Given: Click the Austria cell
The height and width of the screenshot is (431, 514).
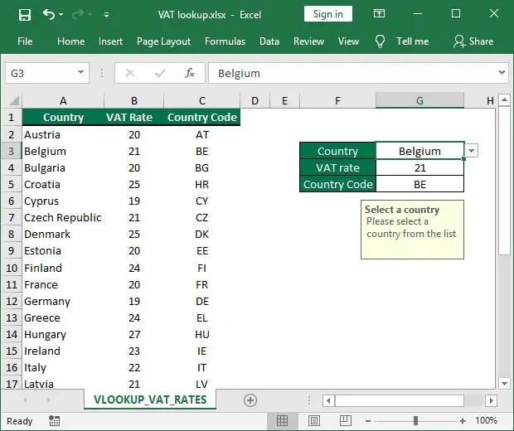Looking at the screenshot, I should [63, 134].
